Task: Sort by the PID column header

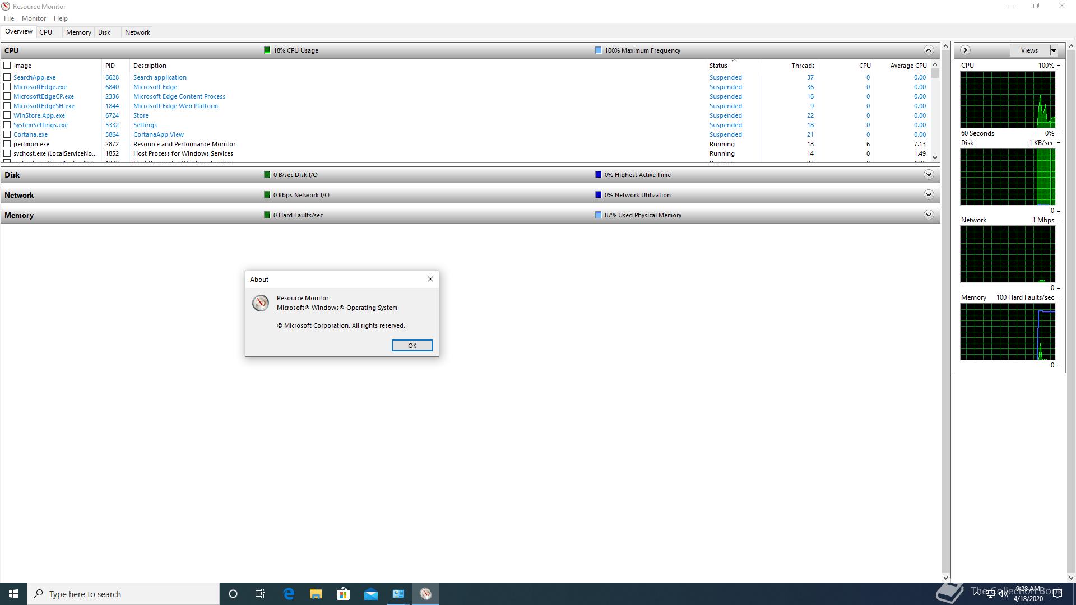Action: pos(115,66)
